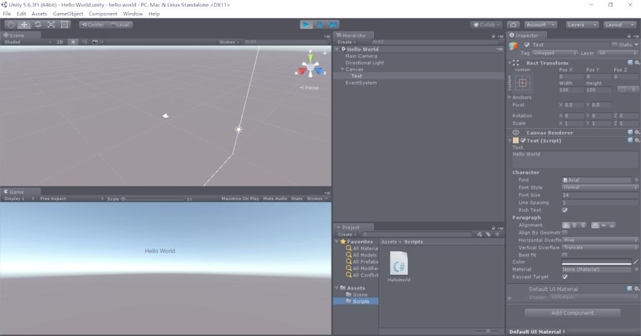Collapse the Canvas tree item
The width and height of the screenshot is (641, 336).
click(343, 69)
